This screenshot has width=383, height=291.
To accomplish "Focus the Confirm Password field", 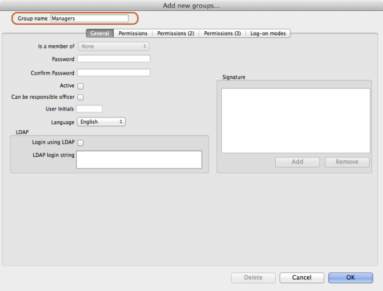I will [x=113, y=72].
